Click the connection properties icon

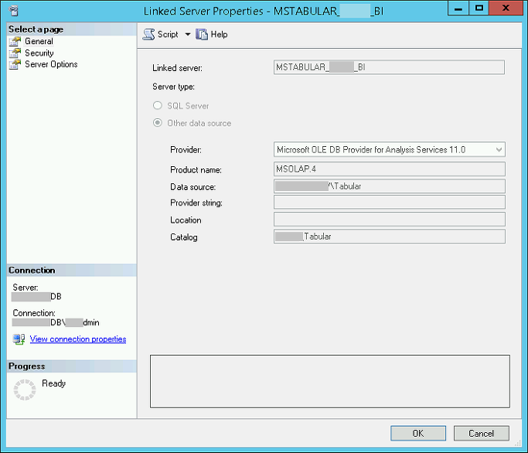pyautogui.click(x=19, y=339)
